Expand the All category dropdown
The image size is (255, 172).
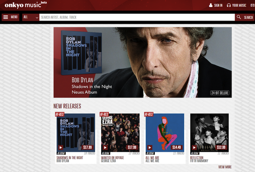31,17
